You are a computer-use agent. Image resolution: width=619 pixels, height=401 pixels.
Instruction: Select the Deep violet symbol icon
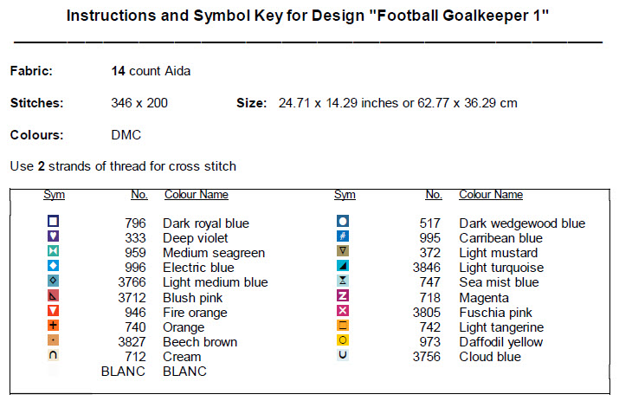tap(54, 236)
